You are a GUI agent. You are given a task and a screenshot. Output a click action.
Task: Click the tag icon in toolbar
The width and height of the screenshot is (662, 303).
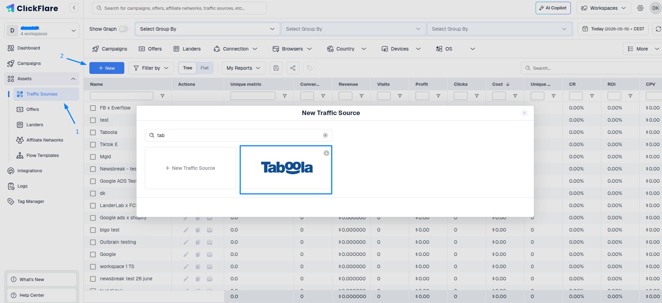[x=310, y=68]
